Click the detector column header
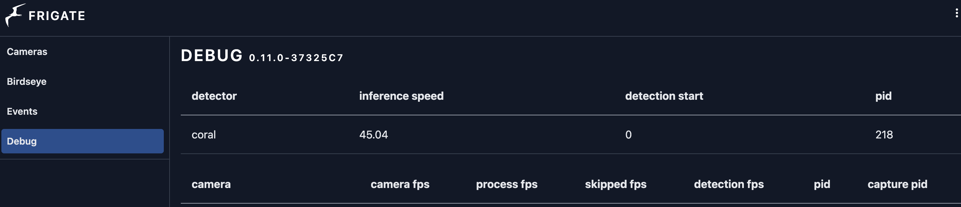The width and height of the screenshot is (961, 207). point(214,96)
